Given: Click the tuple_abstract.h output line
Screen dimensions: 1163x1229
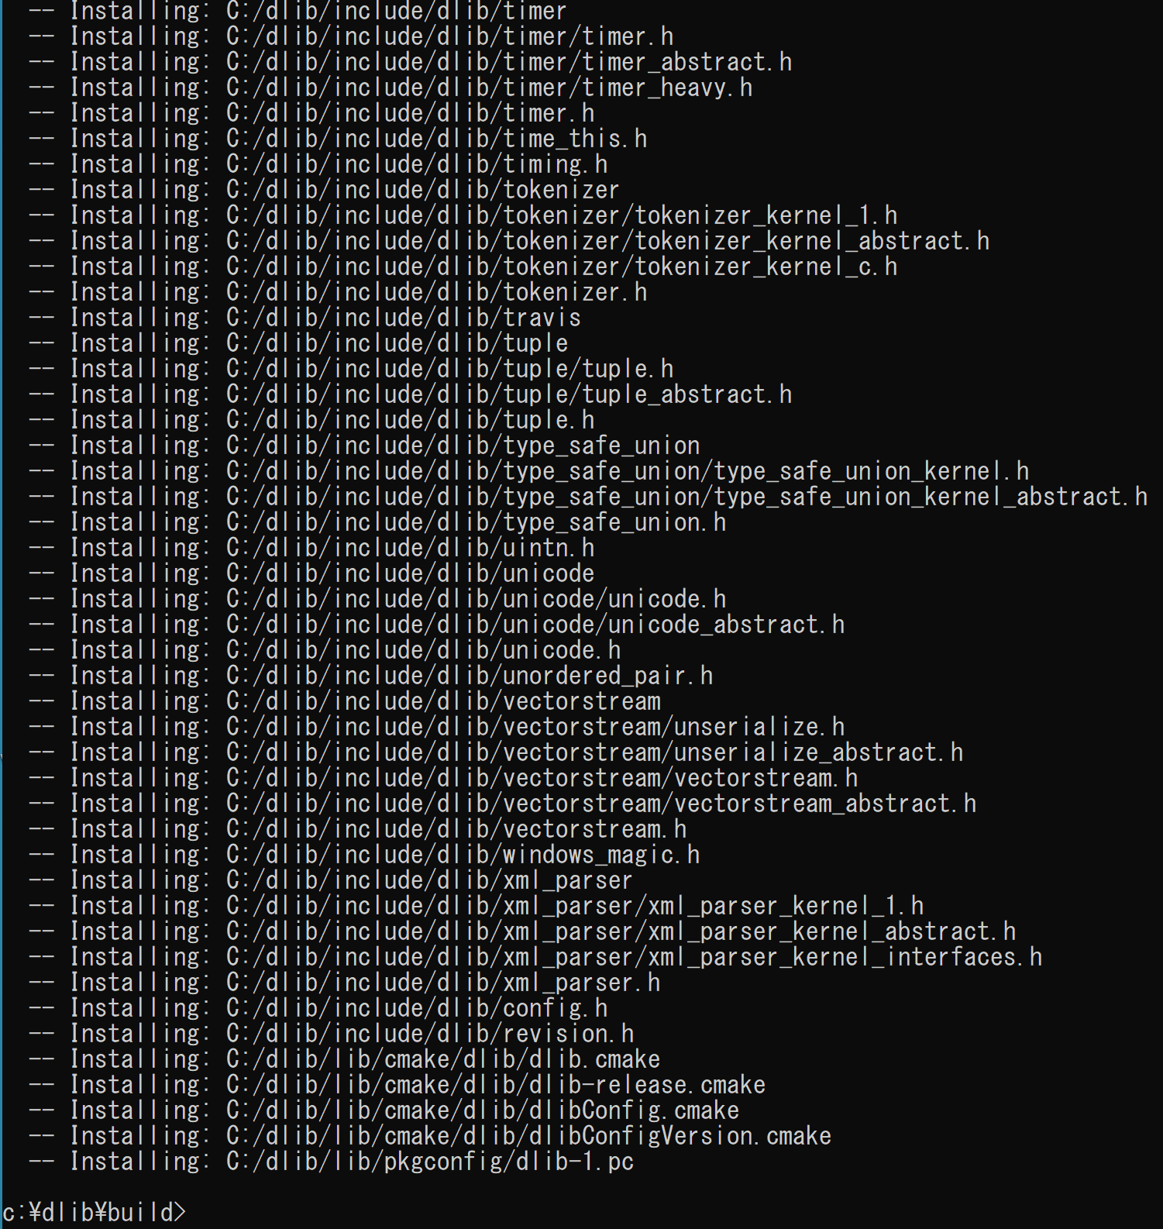Looking at the screenshot, I should click(411, 394).
